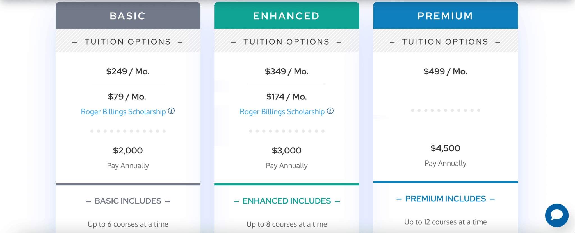
Task: Click the $249 / Mo. Basic price
Action: coord(128,71)
